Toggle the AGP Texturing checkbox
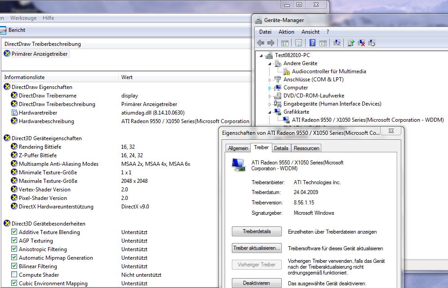The image size is (448, 288). coord(14,240)
